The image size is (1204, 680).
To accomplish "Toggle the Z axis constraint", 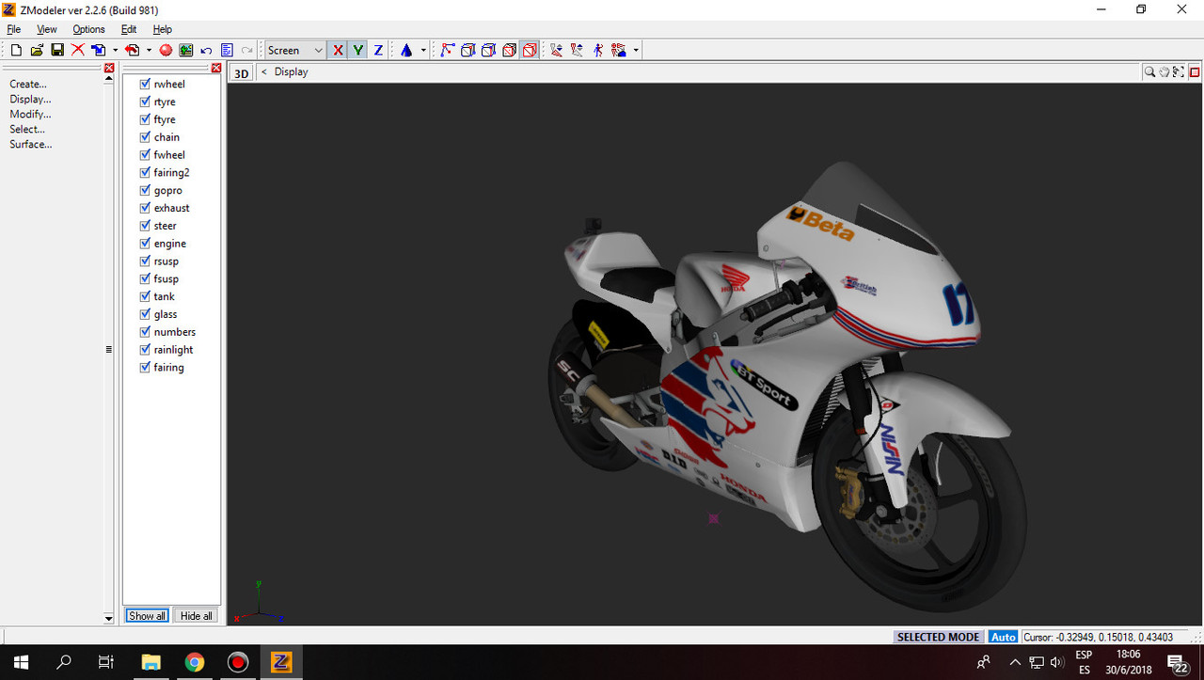I will [378, 50].
